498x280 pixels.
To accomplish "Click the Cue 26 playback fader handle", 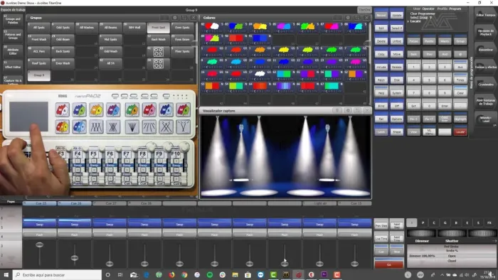I will click(74, 258).
